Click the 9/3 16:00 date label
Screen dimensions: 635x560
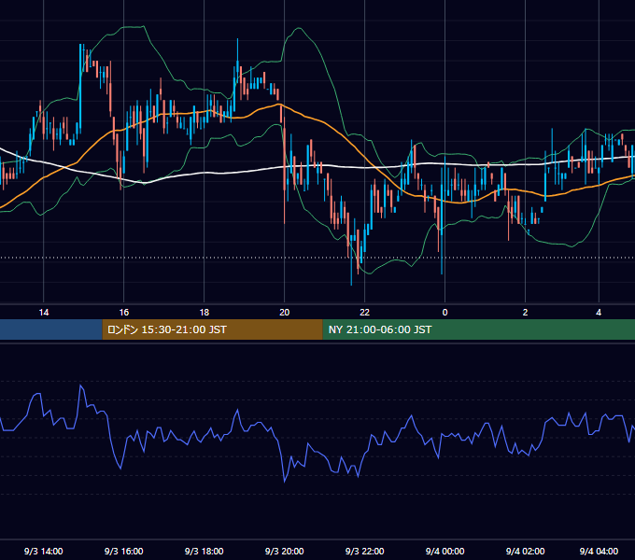[123, 551]
